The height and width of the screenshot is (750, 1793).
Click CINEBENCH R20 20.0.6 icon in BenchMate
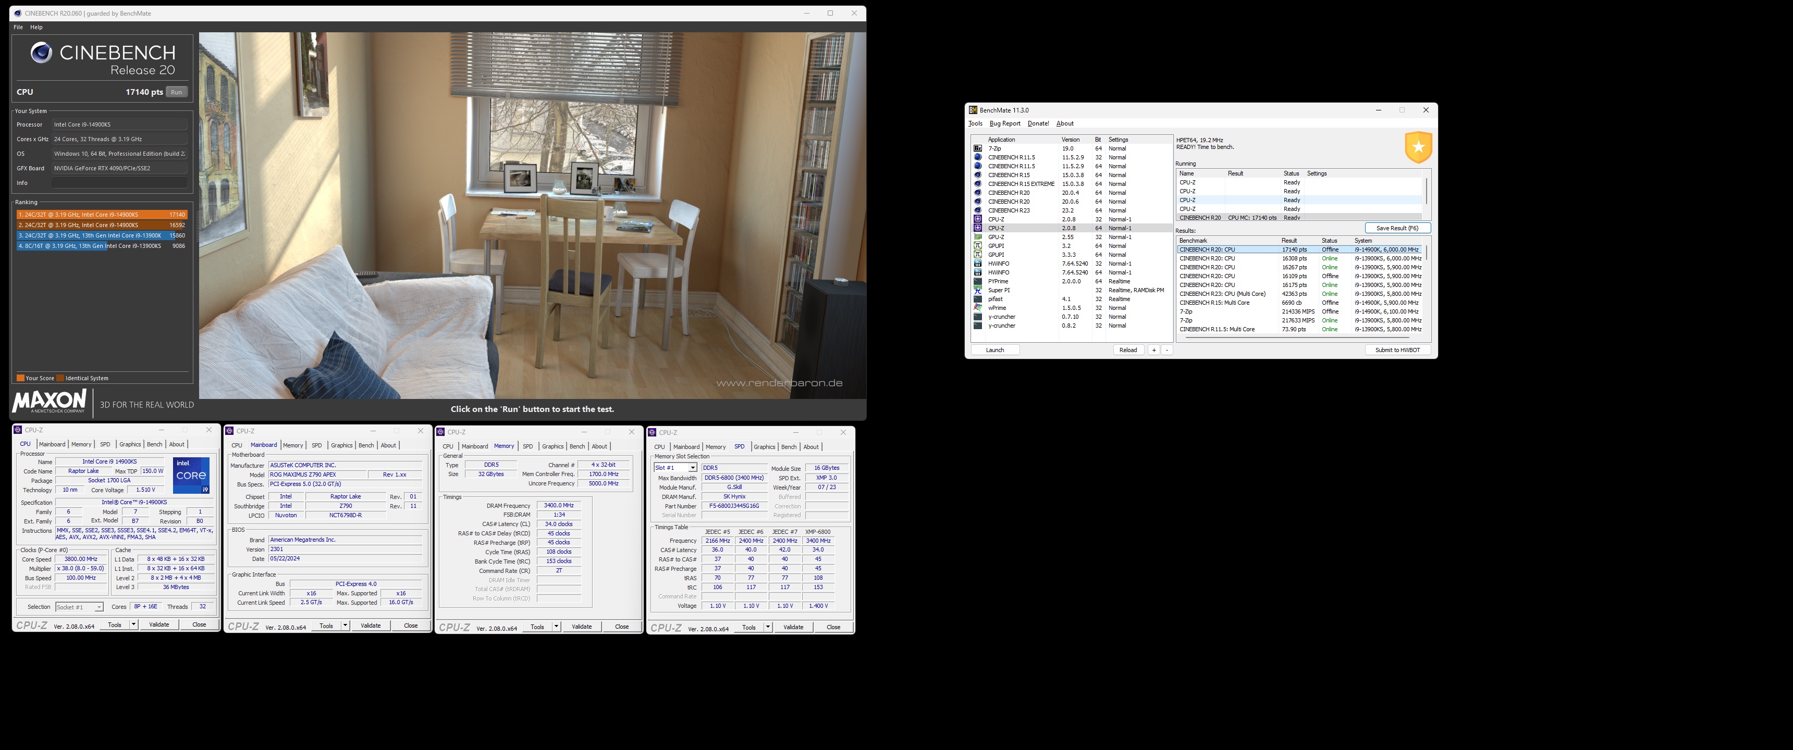[978, 202]
